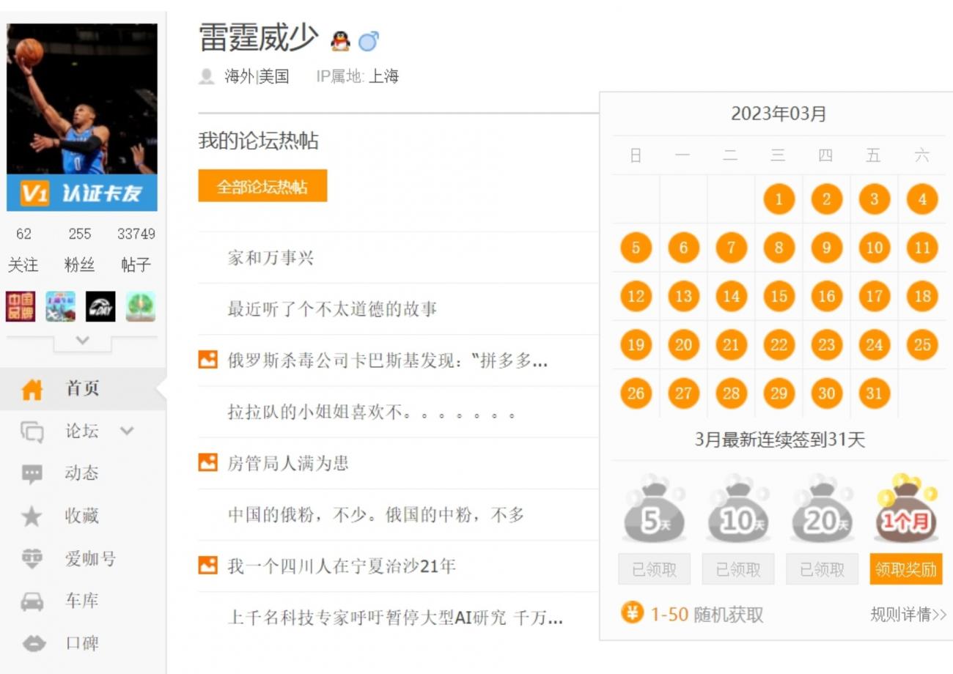Open post 中国的俄粉，不少
The height and width of the screenshot is (674, 953).
(376, 514)
